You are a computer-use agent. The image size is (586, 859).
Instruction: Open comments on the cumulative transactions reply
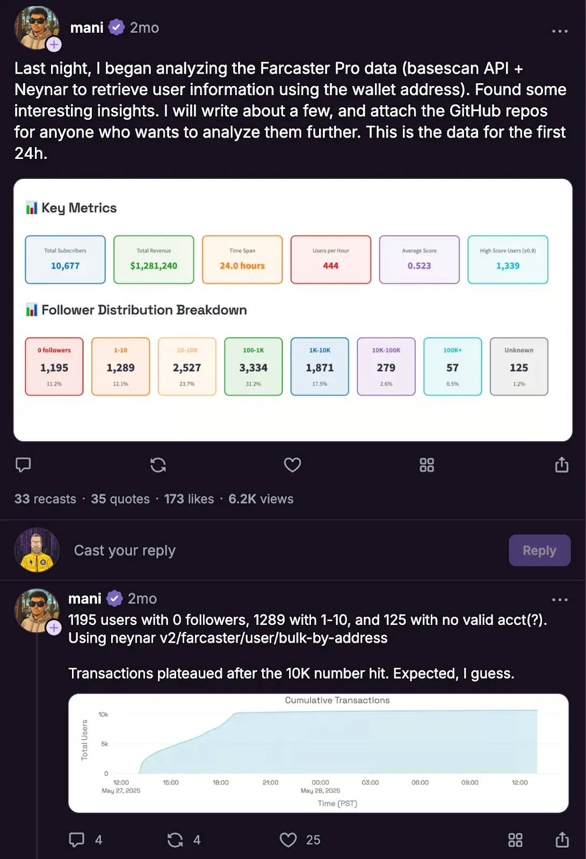tap(77, 840)
